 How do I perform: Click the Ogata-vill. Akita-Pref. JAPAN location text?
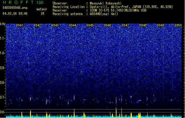pos(131,7)
